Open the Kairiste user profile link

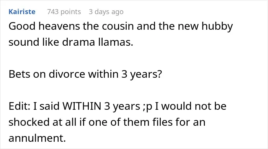click(22, 12)
